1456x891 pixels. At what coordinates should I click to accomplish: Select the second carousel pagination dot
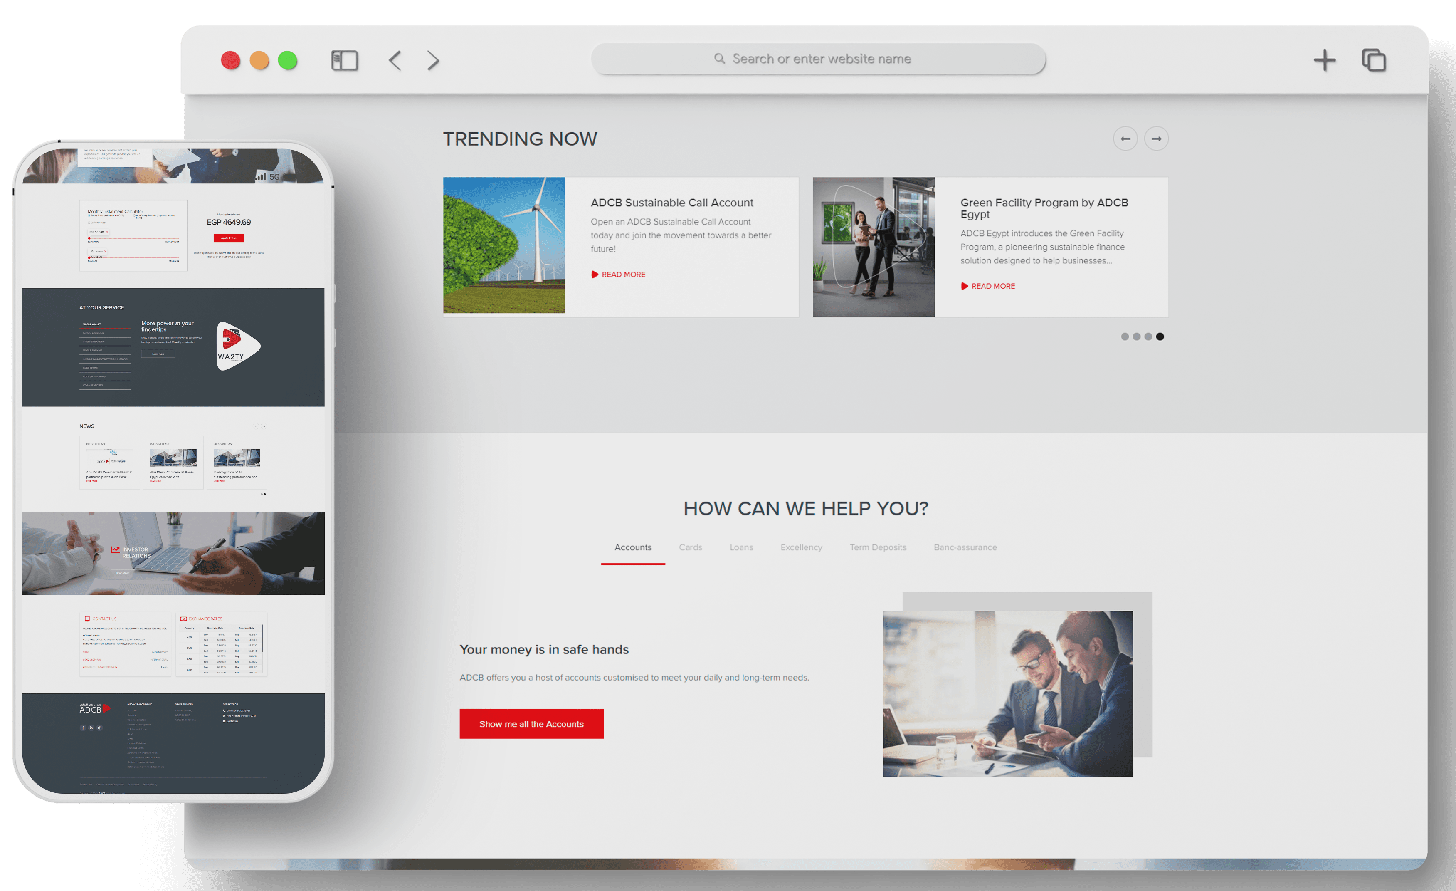coord(1136,337)
